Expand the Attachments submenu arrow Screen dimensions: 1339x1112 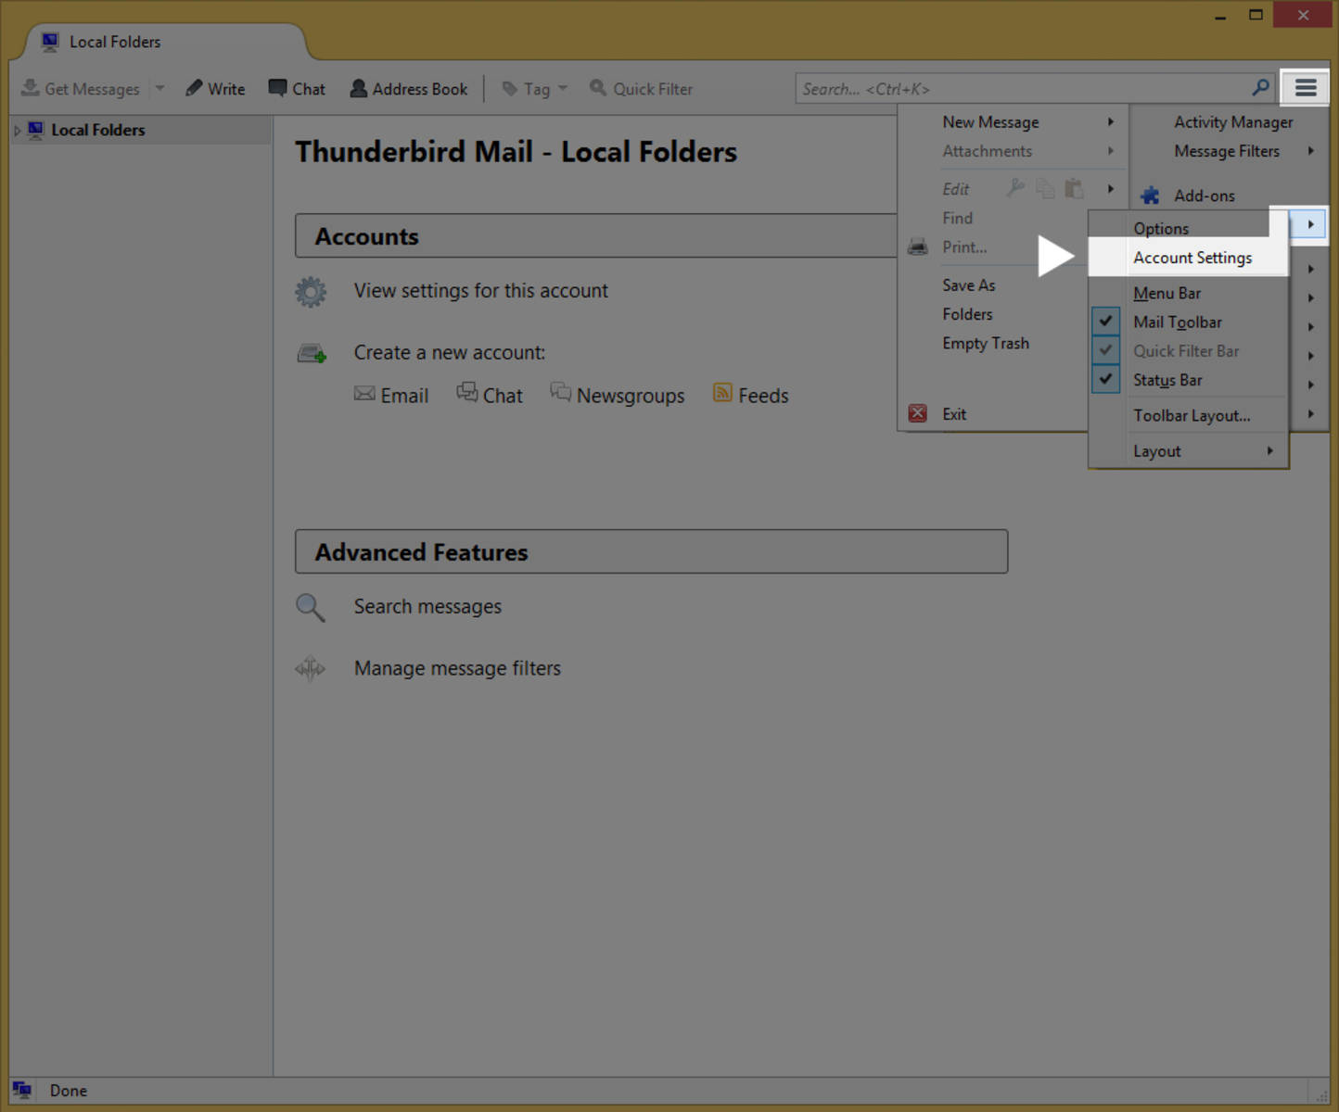click(x=1111, y=151)
